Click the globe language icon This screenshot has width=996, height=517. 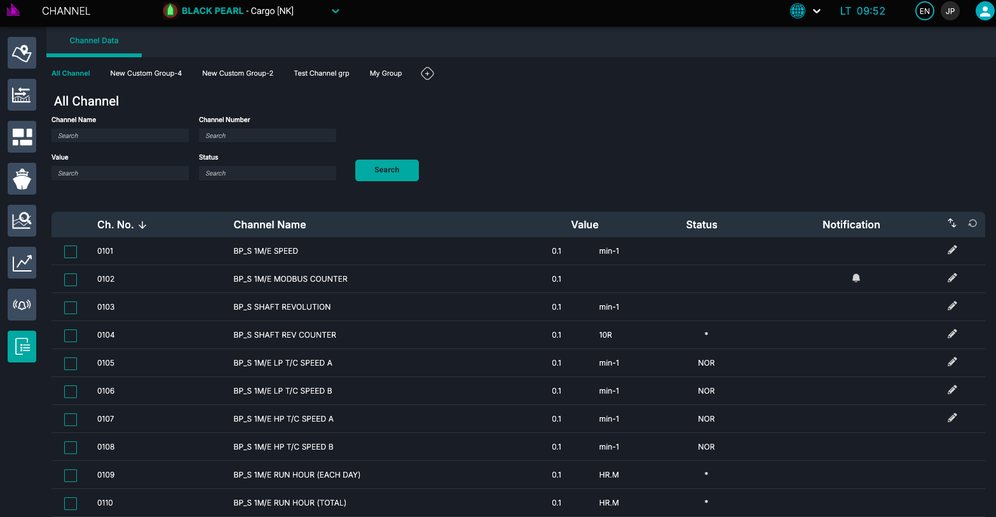(x=798, y=11)
